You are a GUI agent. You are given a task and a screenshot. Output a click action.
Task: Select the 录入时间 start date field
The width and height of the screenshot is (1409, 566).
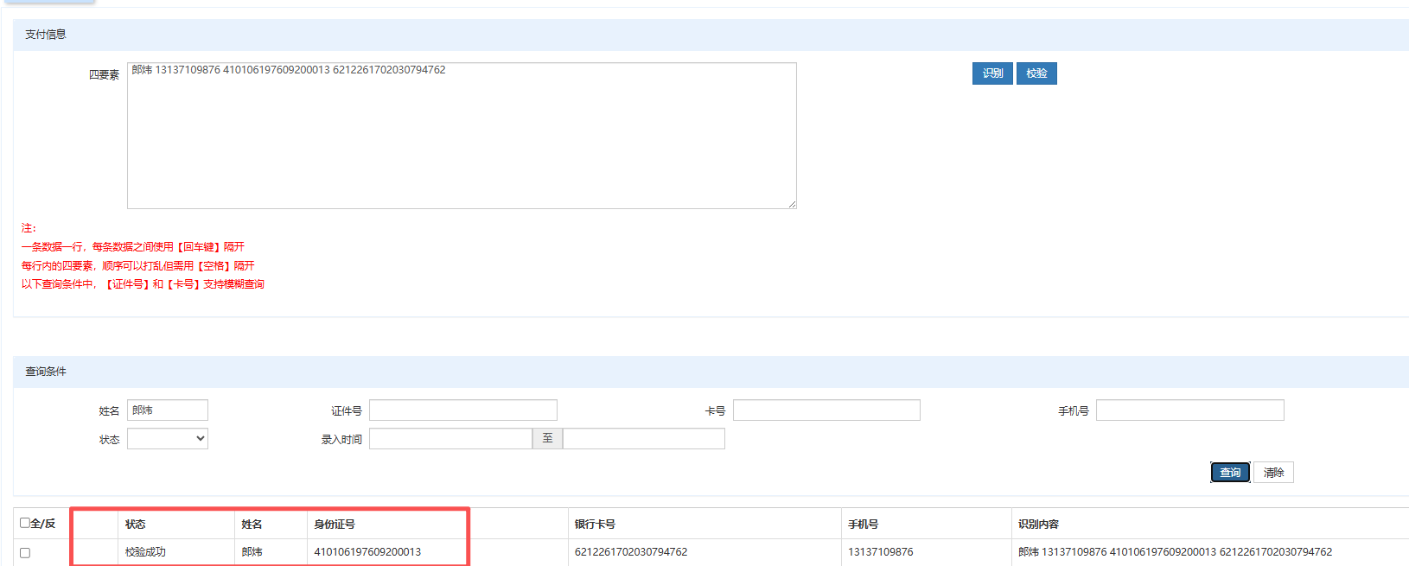[450, 439]
